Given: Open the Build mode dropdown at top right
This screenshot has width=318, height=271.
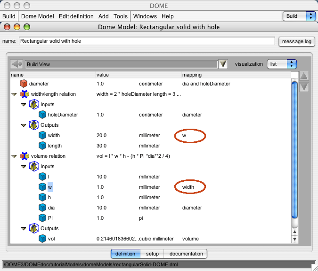Looking at the screenshot, I should (299, 16).
